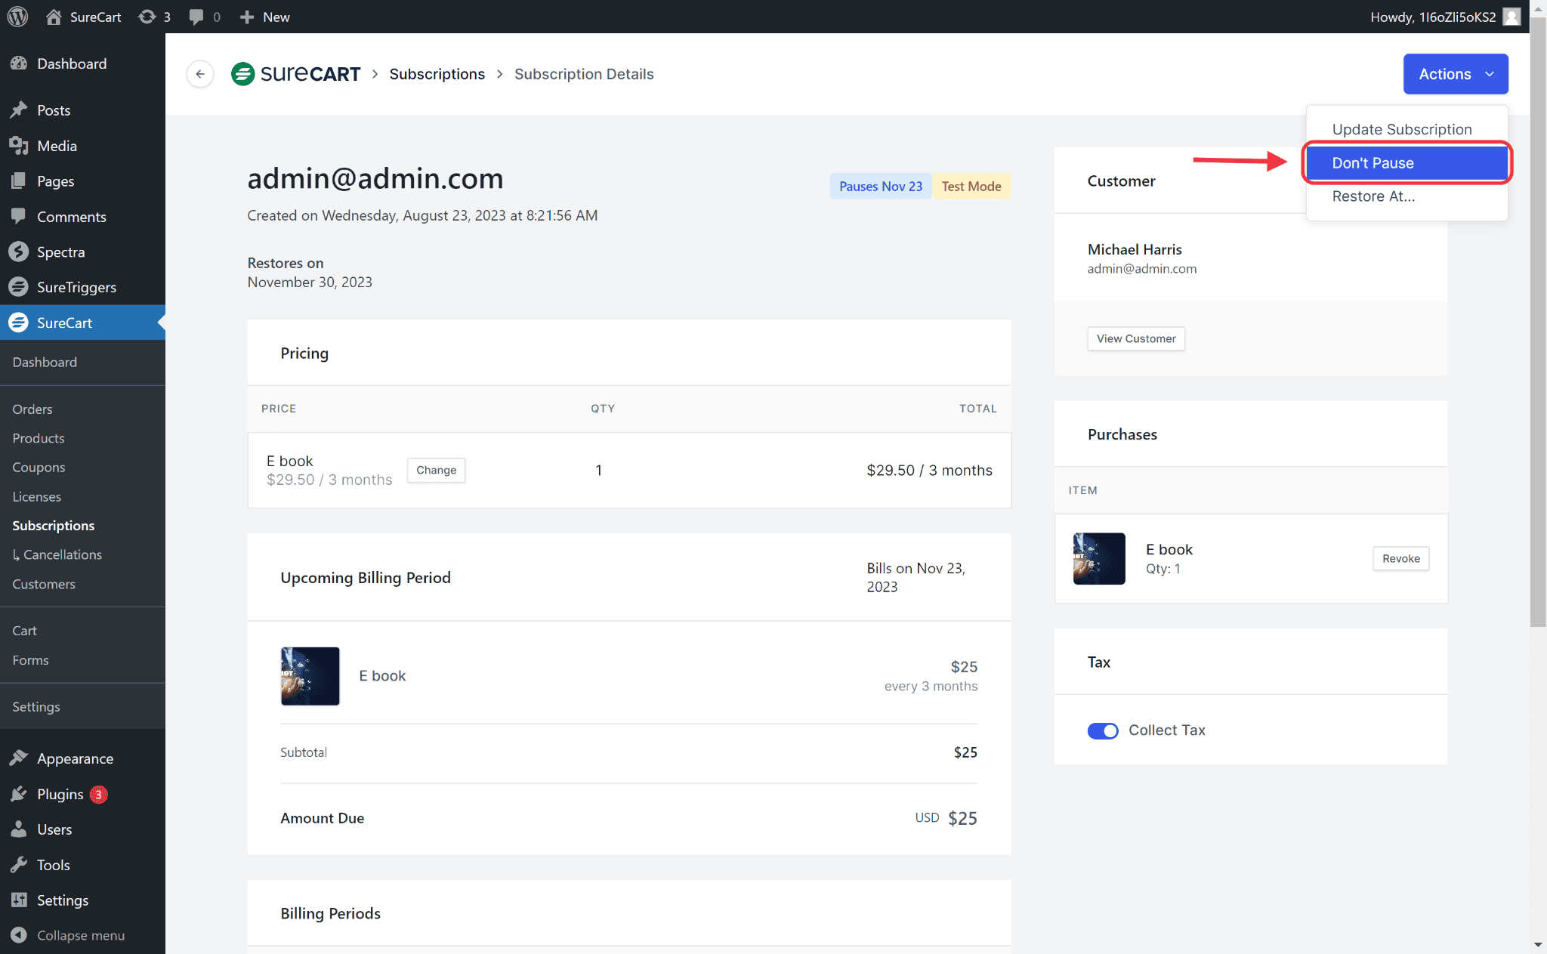Image resolution: width=1547 pixels, height=954 pixels.
Task: Click the user avatar in the top right
Action: click(1511, 17)
